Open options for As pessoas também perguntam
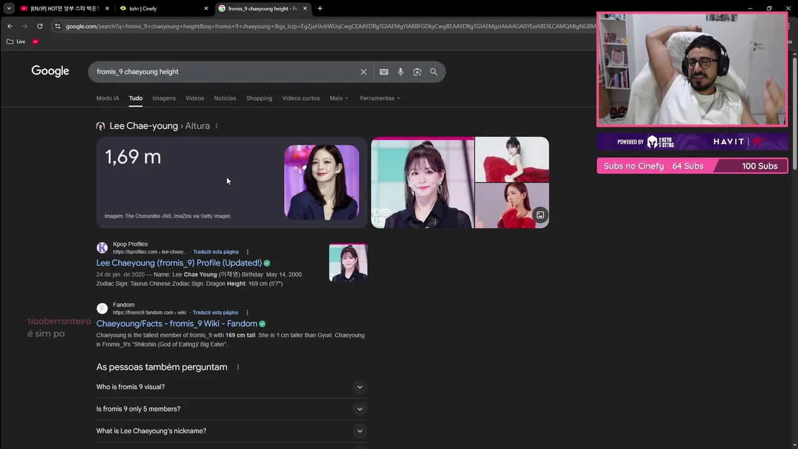798x449 pixels. [x=238, y=367]
